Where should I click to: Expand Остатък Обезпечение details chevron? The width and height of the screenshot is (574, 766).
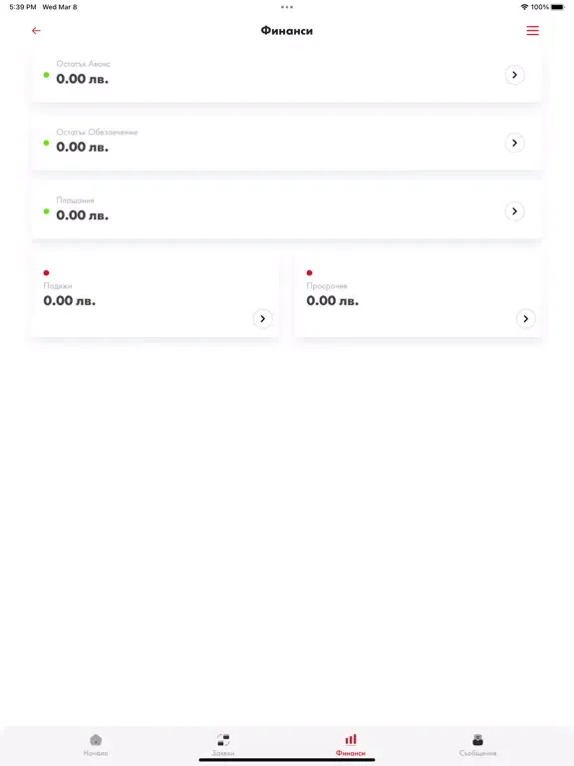click(514, 144)
